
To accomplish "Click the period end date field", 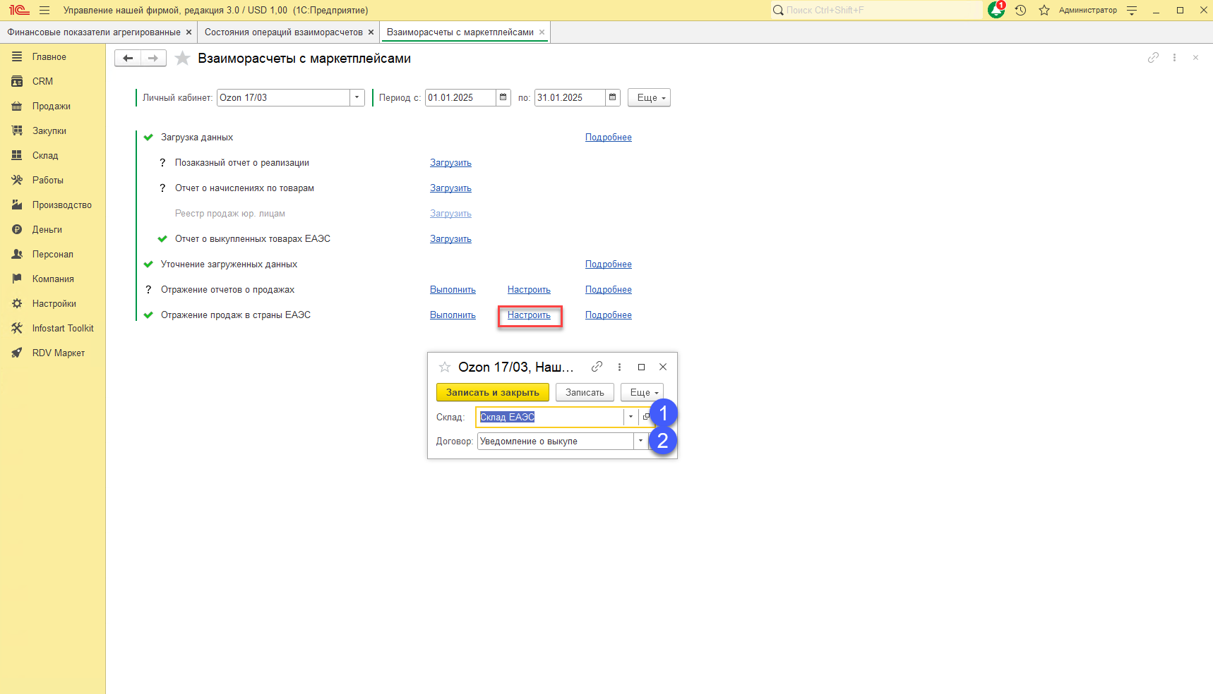I will [x=570, y=97].
